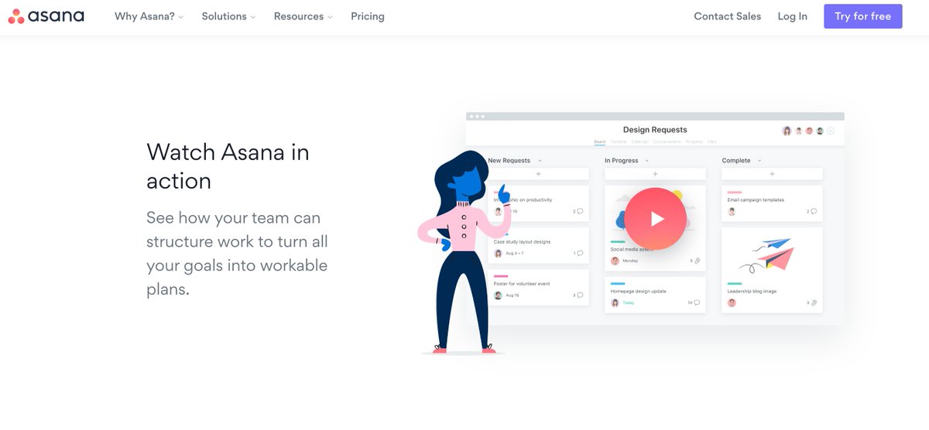Expand the Complete column chevron

tap(759, 161)
